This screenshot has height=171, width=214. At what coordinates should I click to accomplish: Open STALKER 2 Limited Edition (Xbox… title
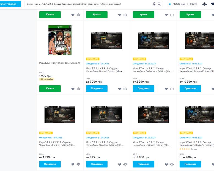click(105, 70)
